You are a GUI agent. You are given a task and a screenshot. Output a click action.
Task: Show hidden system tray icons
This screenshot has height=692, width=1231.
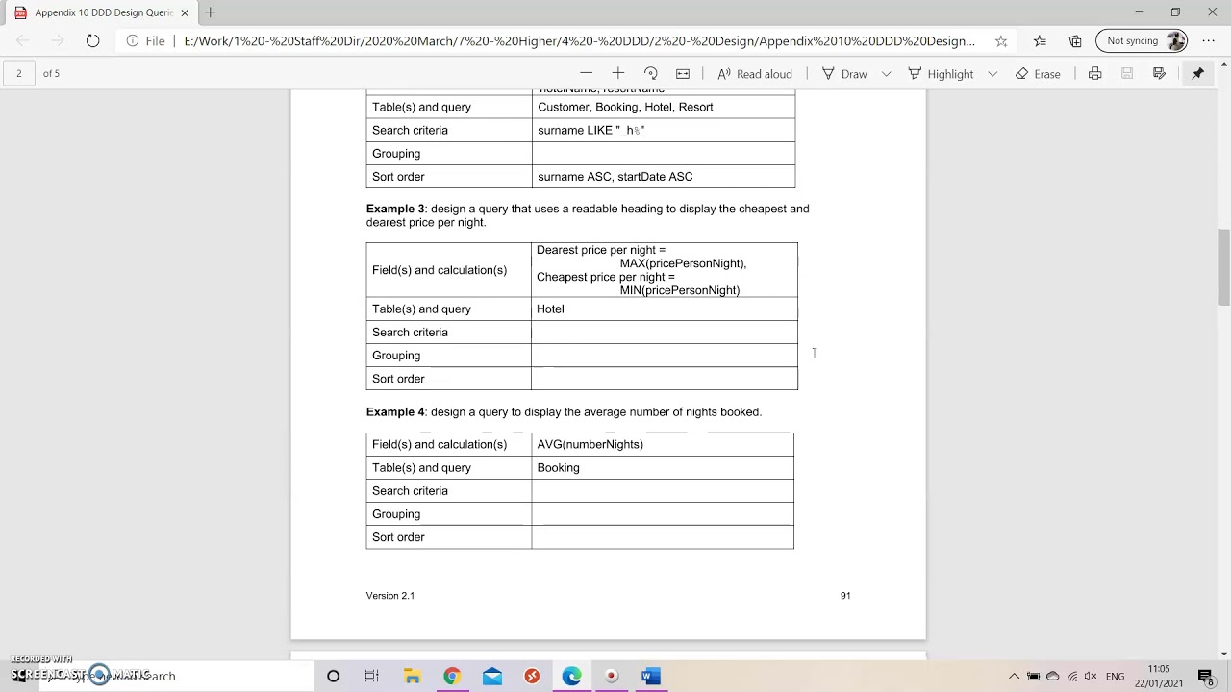pos(1014,677)
